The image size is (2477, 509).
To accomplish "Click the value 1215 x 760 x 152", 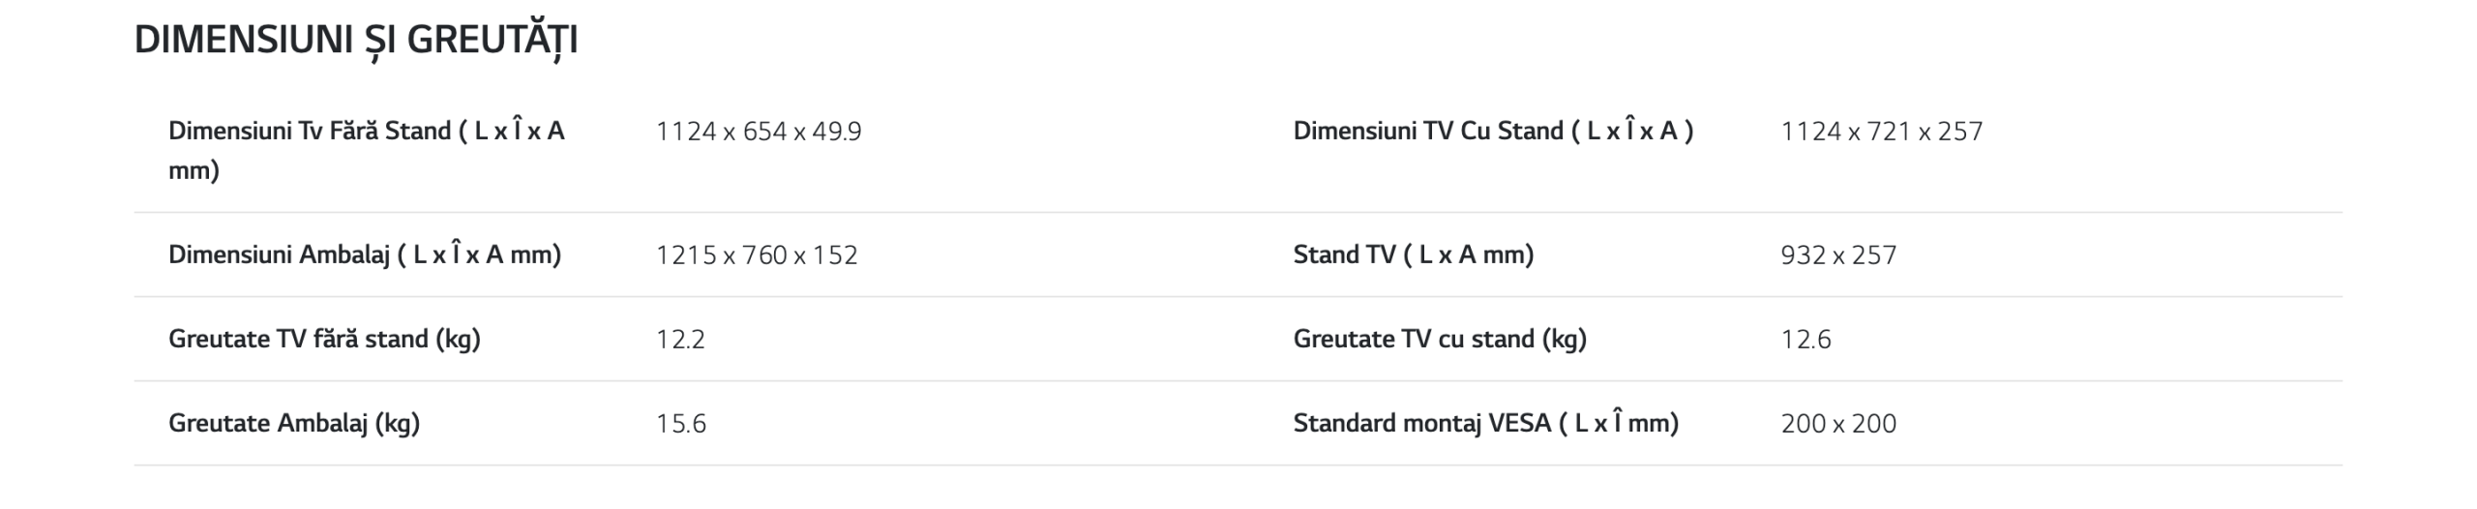I will [756, 255].
